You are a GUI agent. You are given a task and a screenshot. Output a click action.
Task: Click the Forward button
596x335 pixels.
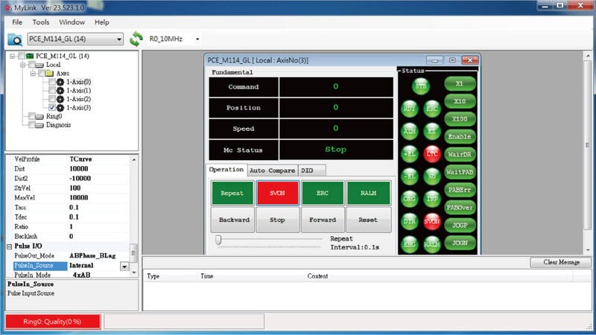tap(323, 220)
